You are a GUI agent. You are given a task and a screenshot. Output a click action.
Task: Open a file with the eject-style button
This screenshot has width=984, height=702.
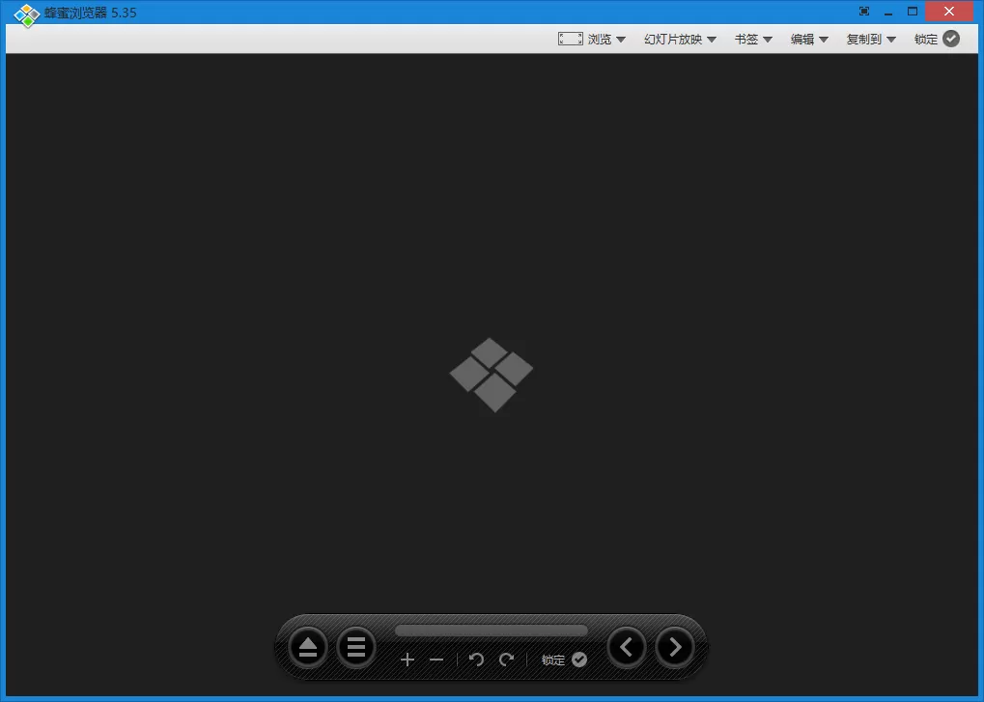pos(307,647)
